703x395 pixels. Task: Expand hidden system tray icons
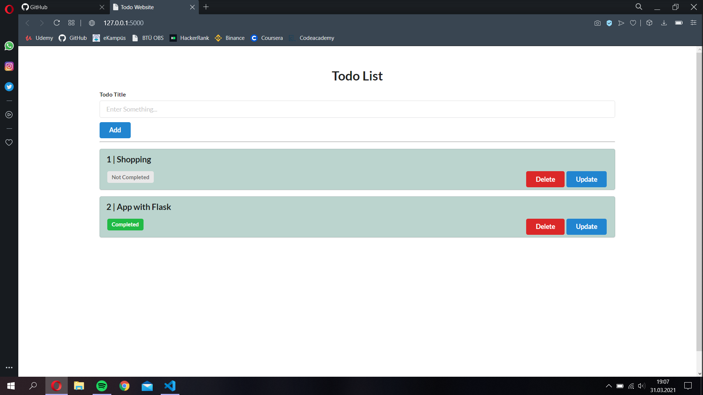pyautogui.click(x=609, y=386)
